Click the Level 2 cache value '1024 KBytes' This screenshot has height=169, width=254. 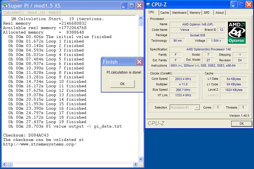coord(234,90)
